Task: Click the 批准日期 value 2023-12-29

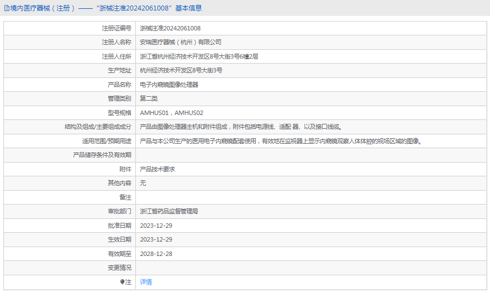Action: coord(156,226)
